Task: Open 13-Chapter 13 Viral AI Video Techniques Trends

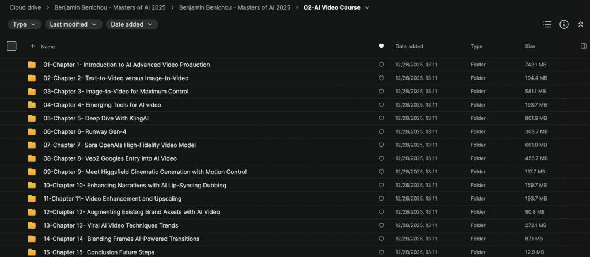Action: tap(111, 225)
